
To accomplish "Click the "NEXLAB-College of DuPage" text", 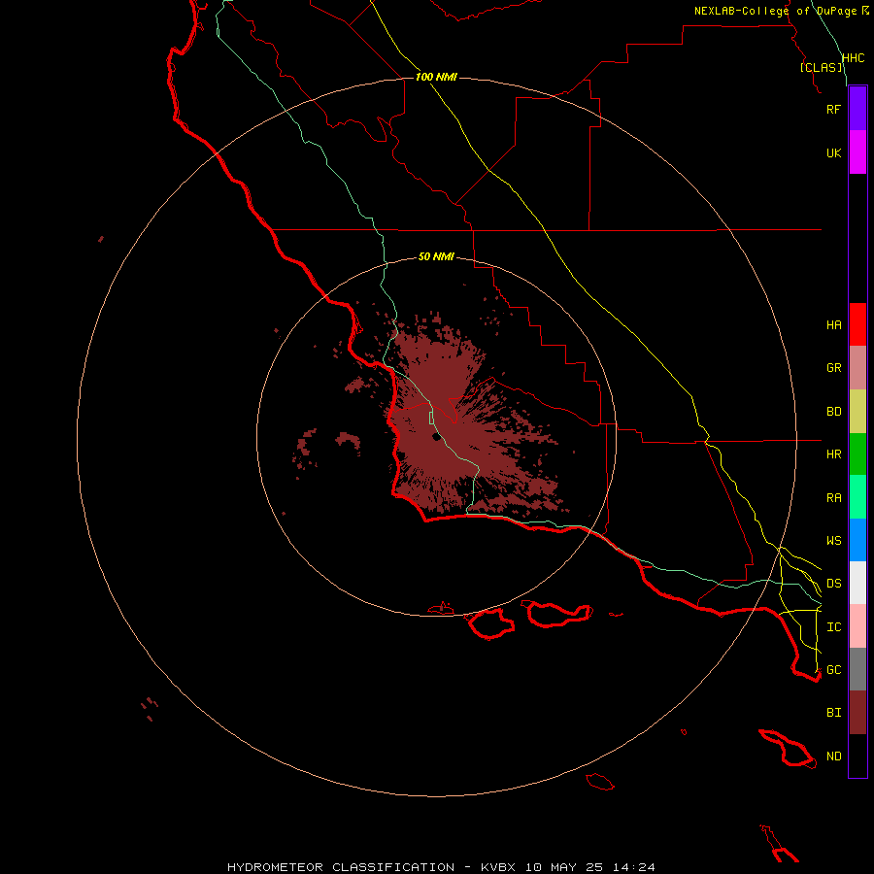I will coord(775,11).
